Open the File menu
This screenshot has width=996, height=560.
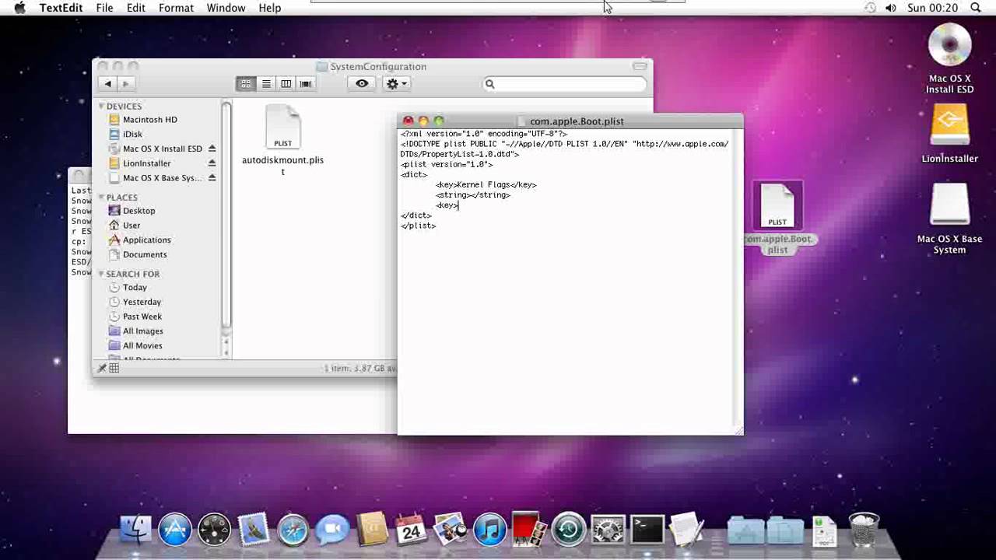pyautogui.click(x=104, y=8)
